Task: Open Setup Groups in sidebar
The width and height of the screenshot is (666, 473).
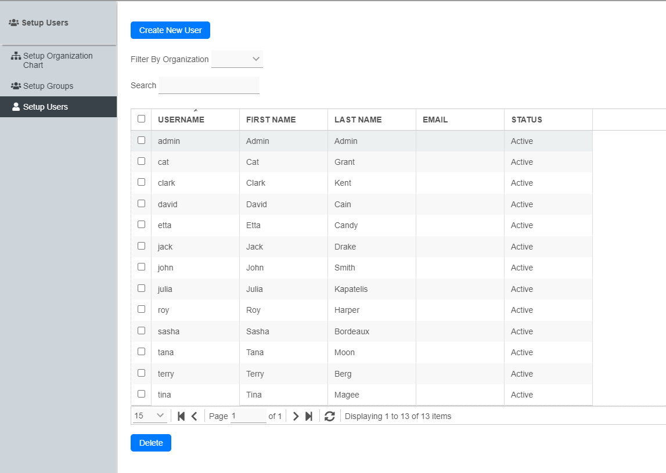Action: [48, 86]
